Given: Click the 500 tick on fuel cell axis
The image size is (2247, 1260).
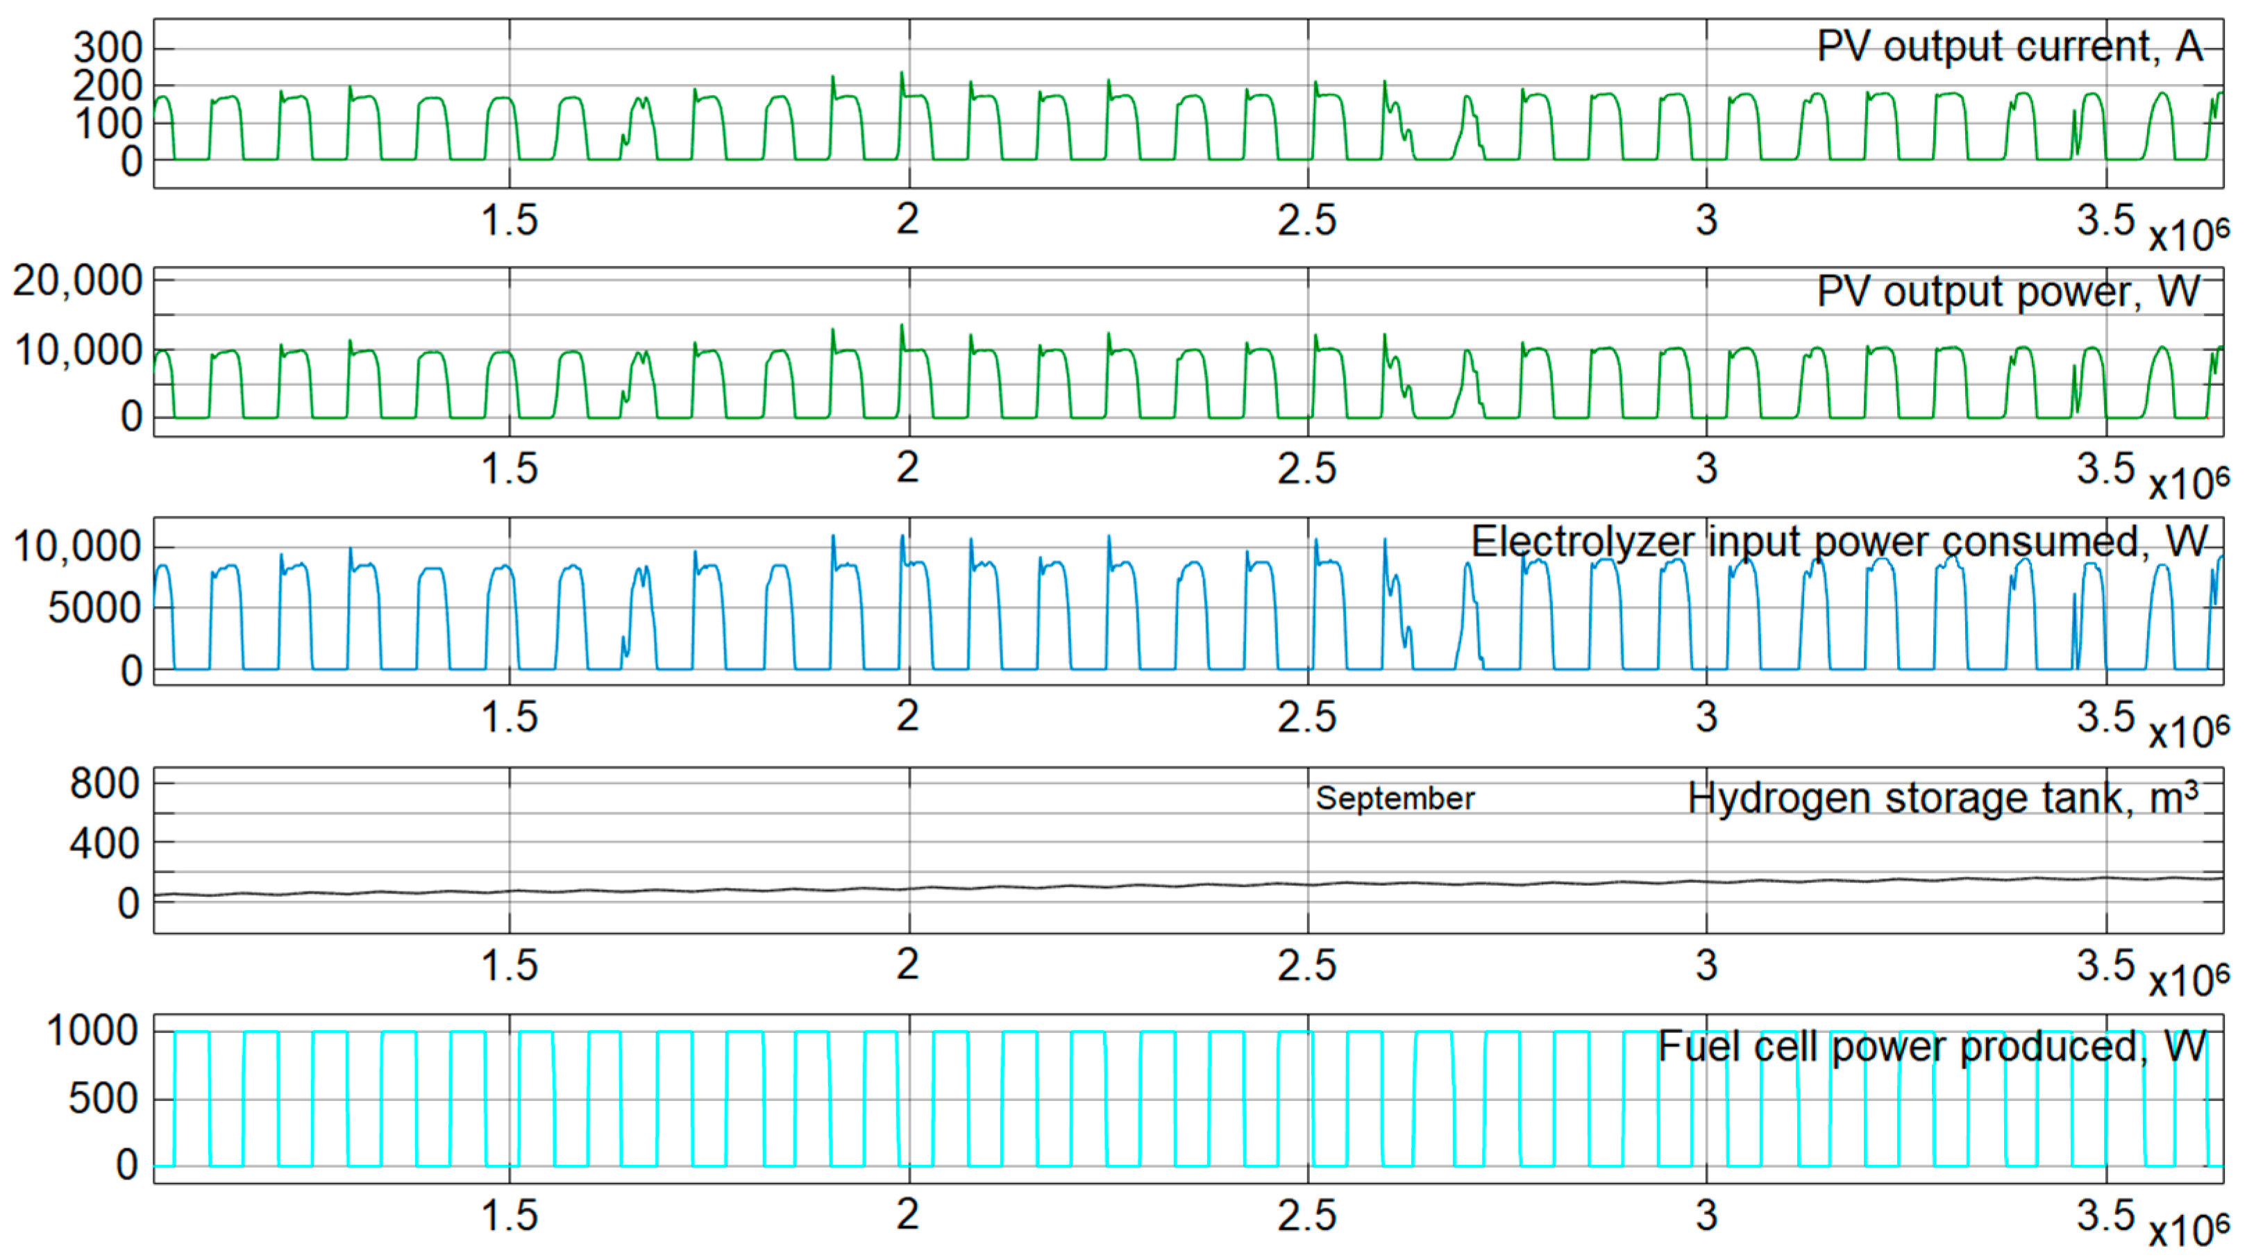Looking at the screenshot, I should click(103, 1098).
